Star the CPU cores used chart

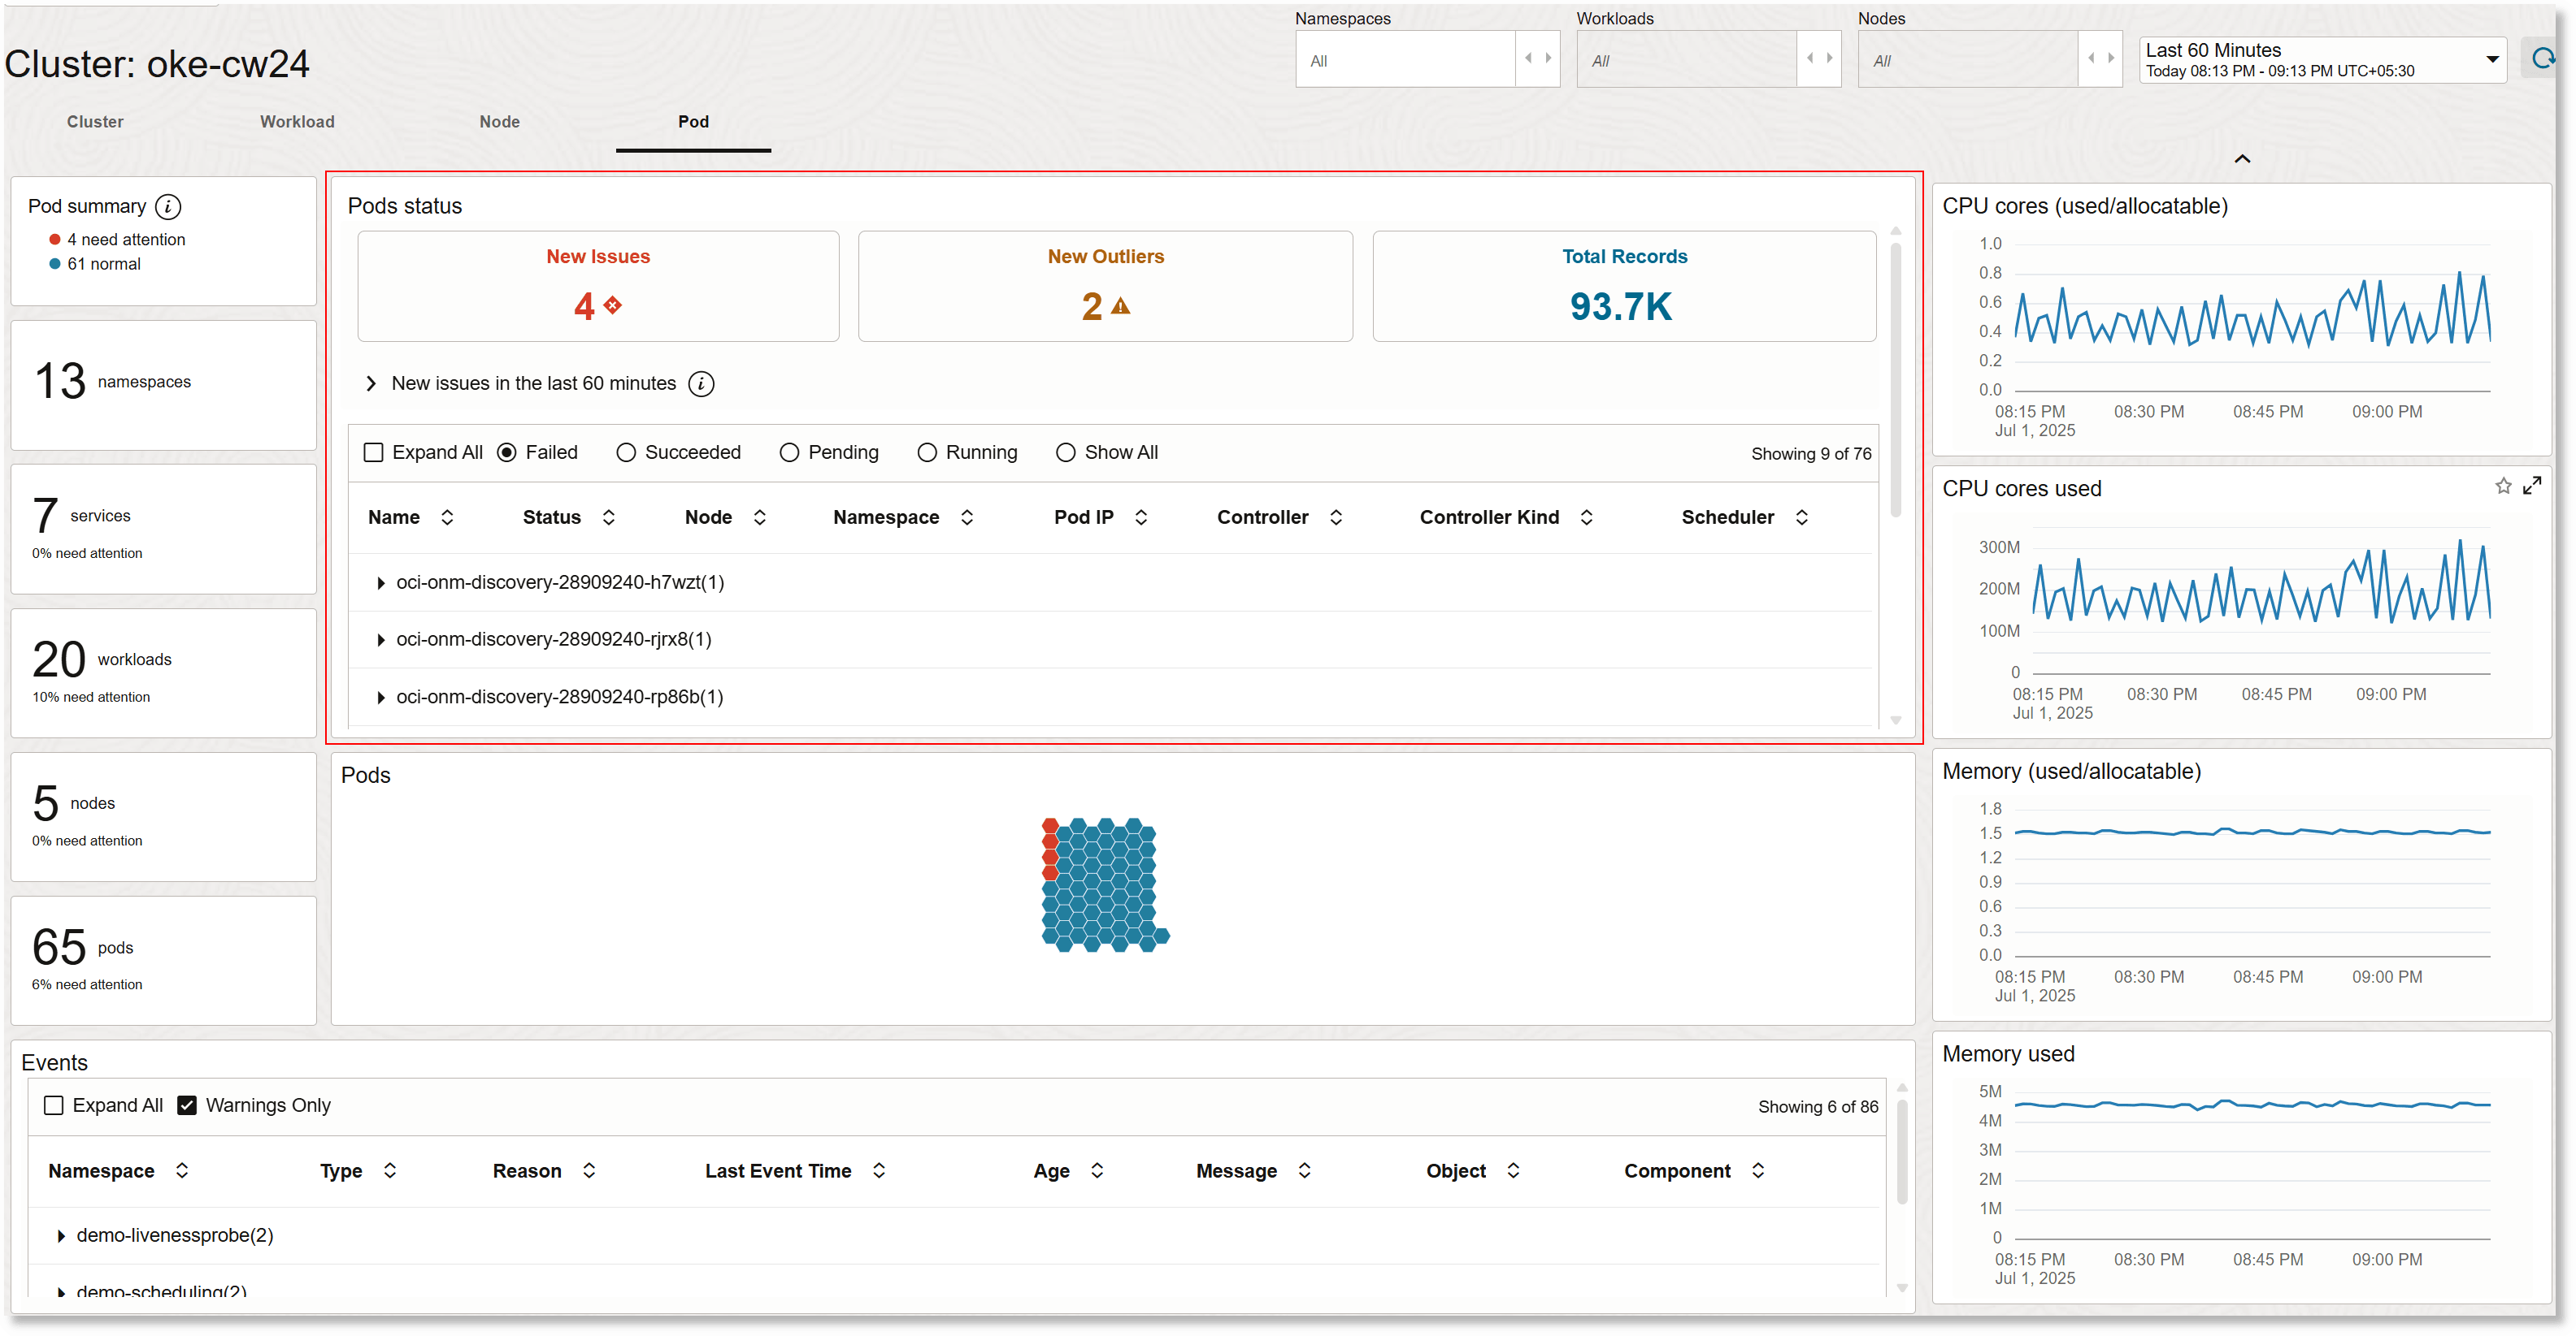click(2503, 486)
